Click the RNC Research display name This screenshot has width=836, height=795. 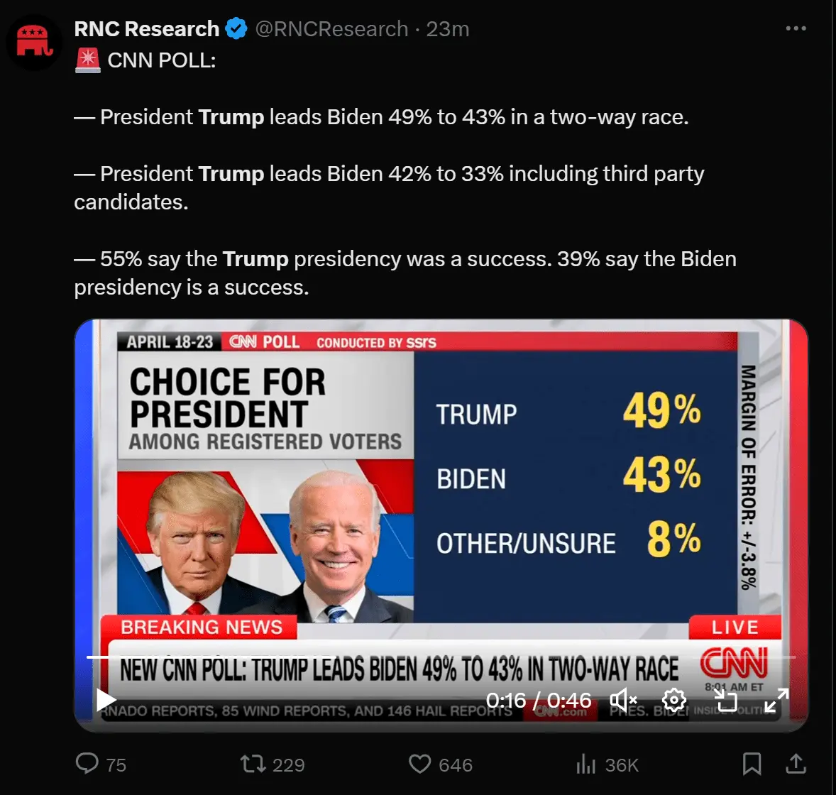(x=147, y=29)
